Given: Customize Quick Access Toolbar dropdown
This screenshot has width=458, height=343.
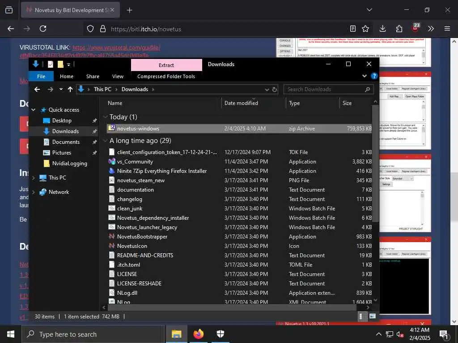Looking at the screenshot, I should pyautogui.click(x=68, y=64).
